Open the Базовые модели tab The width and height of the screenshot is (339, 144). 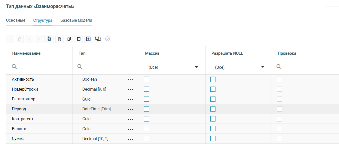pyautogui.click(x=76, y=20)
